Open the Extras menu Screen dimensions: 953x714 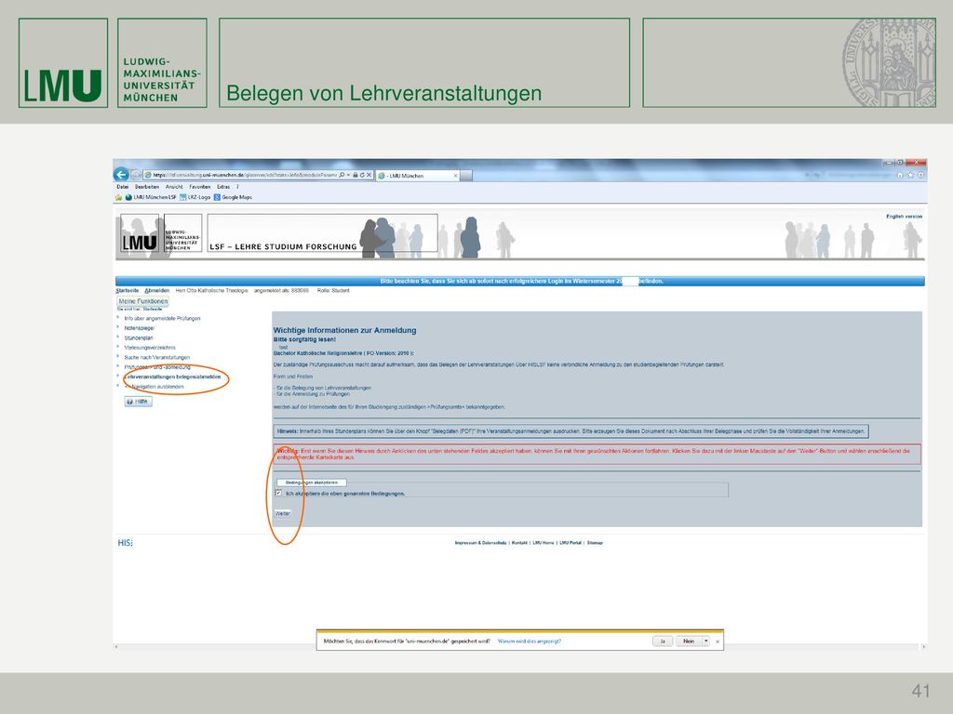[x=223, y=187]
